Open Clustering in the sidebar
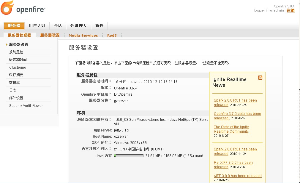The width and height of the screenshot is (300, 183). pos(18,67)
